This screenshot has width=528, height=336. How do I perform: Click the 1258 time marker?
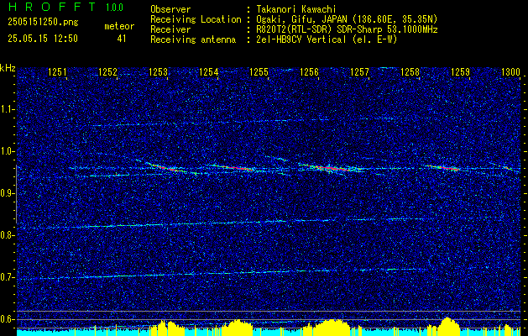410,71
